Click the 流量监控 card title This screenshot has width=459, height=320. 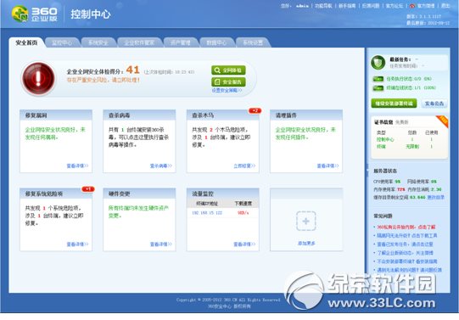(203, 194)
